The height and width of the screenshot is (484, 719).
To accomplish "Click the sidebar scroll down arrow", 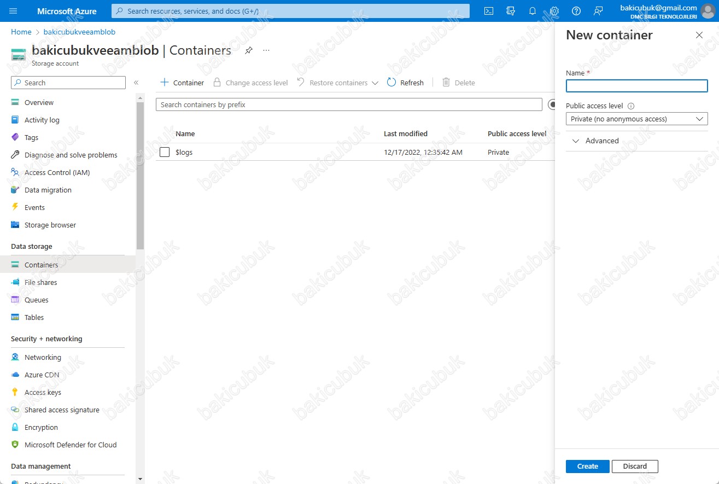I will click(x=140, y=479).
